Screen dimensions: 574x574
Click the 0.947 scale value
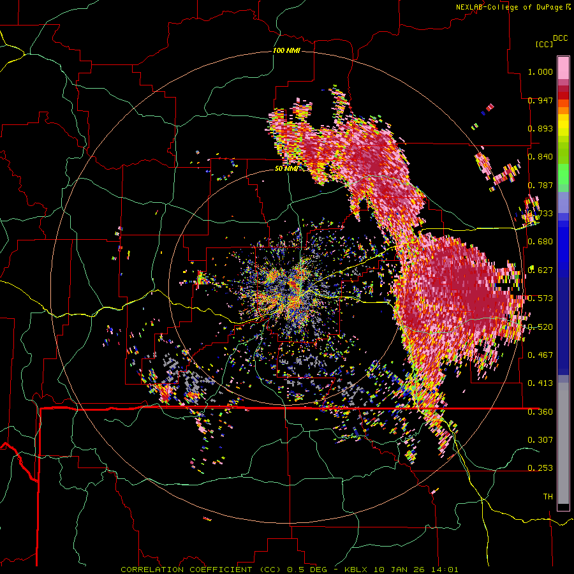tap(540, 100)
